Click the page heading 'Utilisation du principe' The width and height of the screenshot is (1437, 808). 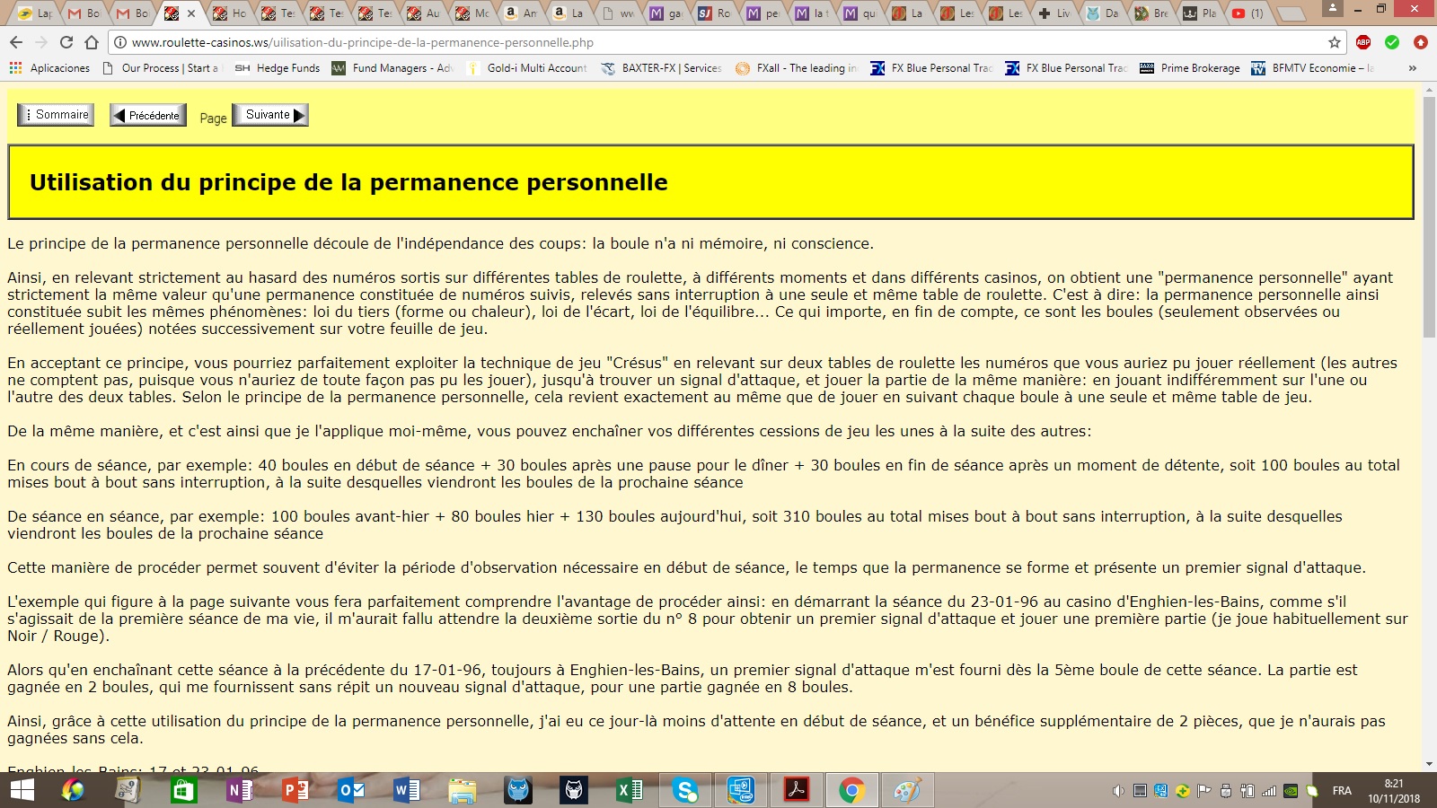[348, 182]
